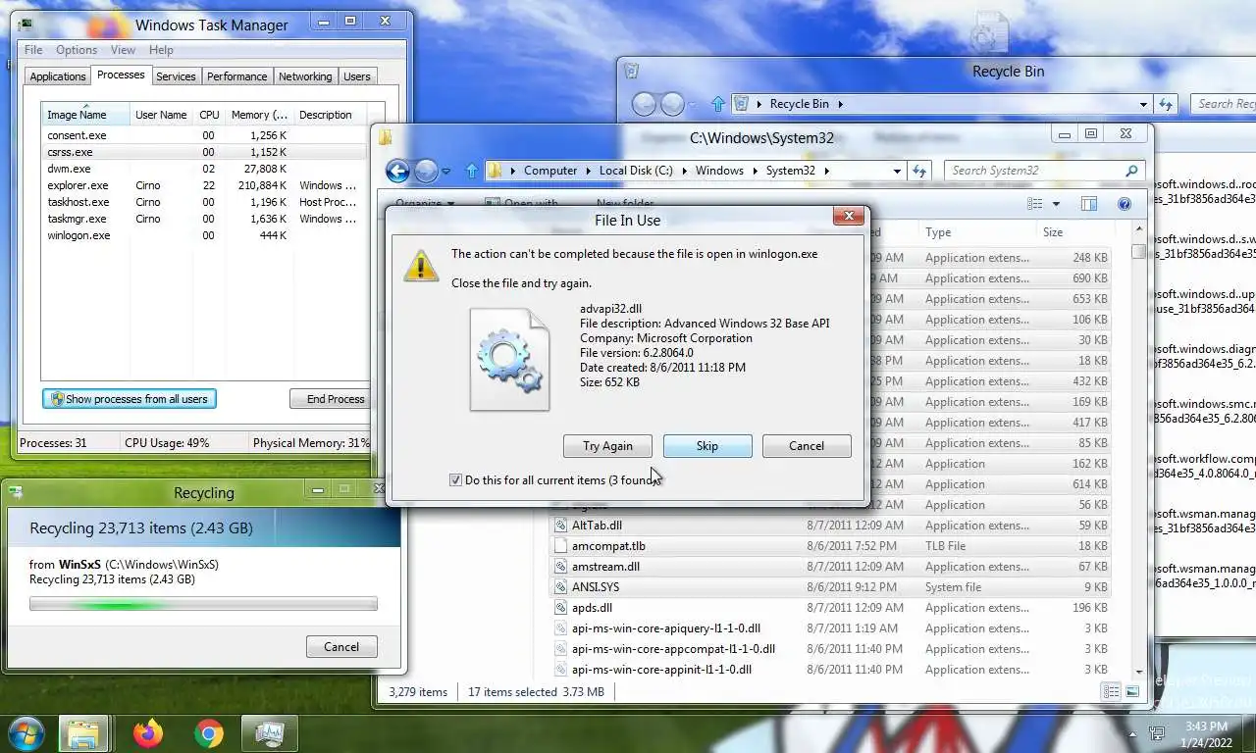This screenshot has height=753, width=1256.
Task: Click the amcompat.tlb file icon
Action: (x=561, y=546)
